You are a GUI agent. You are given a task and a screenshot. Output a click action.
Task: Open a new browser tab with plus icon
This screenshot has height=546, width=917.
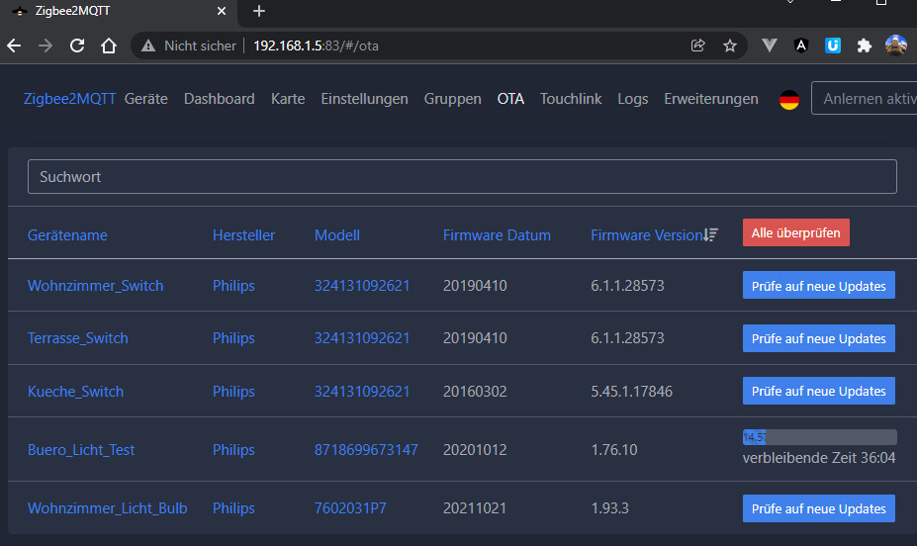point(259,11)
